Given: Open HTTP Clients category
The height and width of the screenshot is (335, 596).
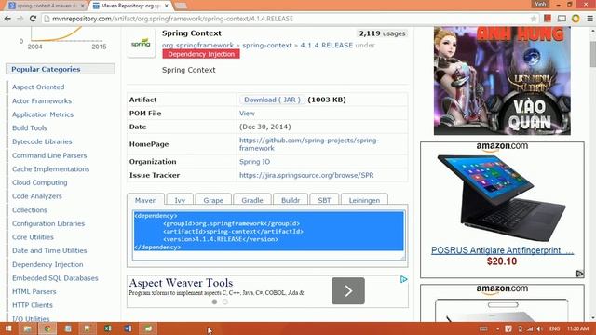Looking at the screenshot, I should pos(33,305).
